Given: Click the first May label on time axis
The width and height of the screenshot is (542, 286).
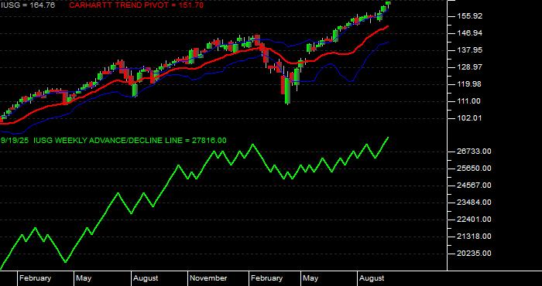Looking at the screenshot, I should point(84,278).
